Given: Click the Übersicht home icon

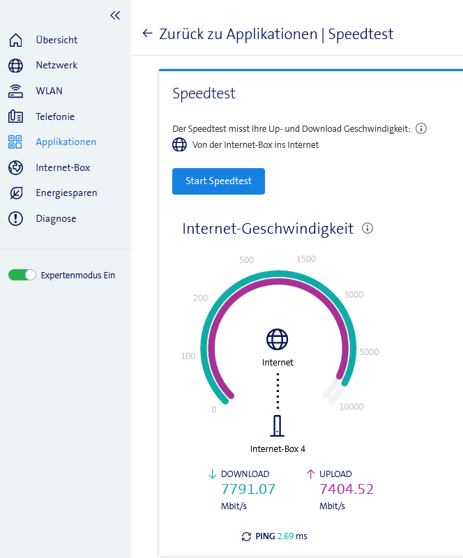Looking at the screenshot, I should pyautogui.click(x=15, y=40).
